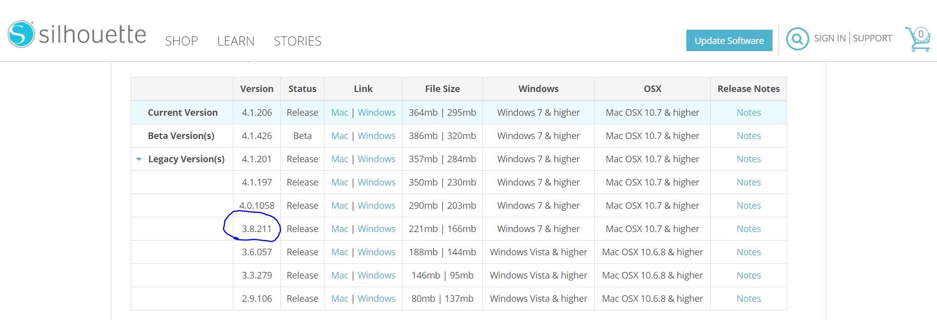Click the Update Software button
This screenshot has height=320, width=937.
(729, 40)
